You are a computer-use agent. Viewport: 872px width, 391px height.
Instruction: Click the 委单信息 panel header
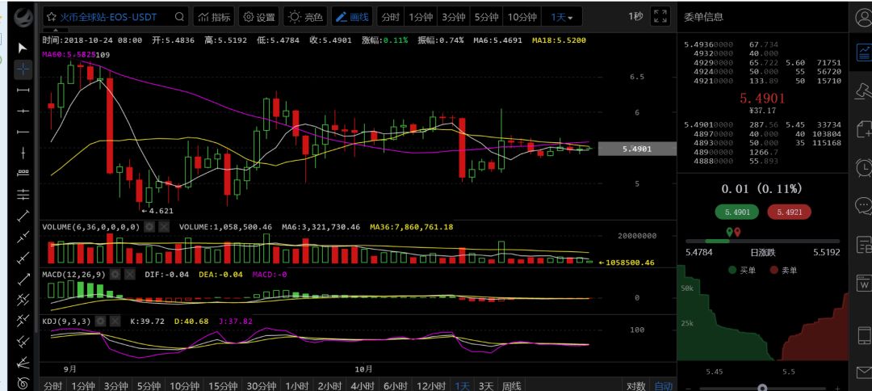tap(703, 17)
